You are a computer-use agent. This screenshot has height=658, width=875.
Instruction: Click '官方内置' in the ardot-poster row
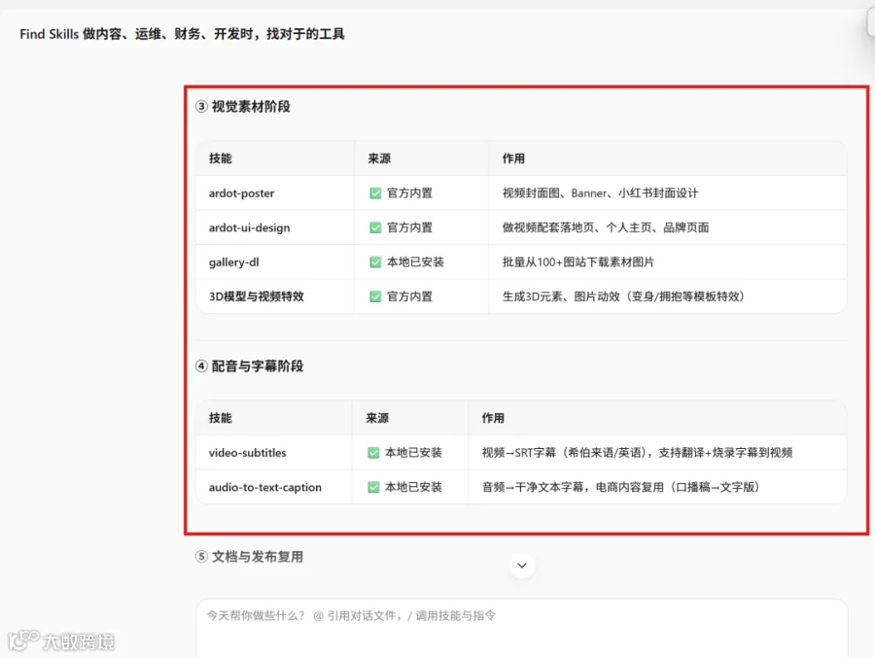click(x=409, y=193)
